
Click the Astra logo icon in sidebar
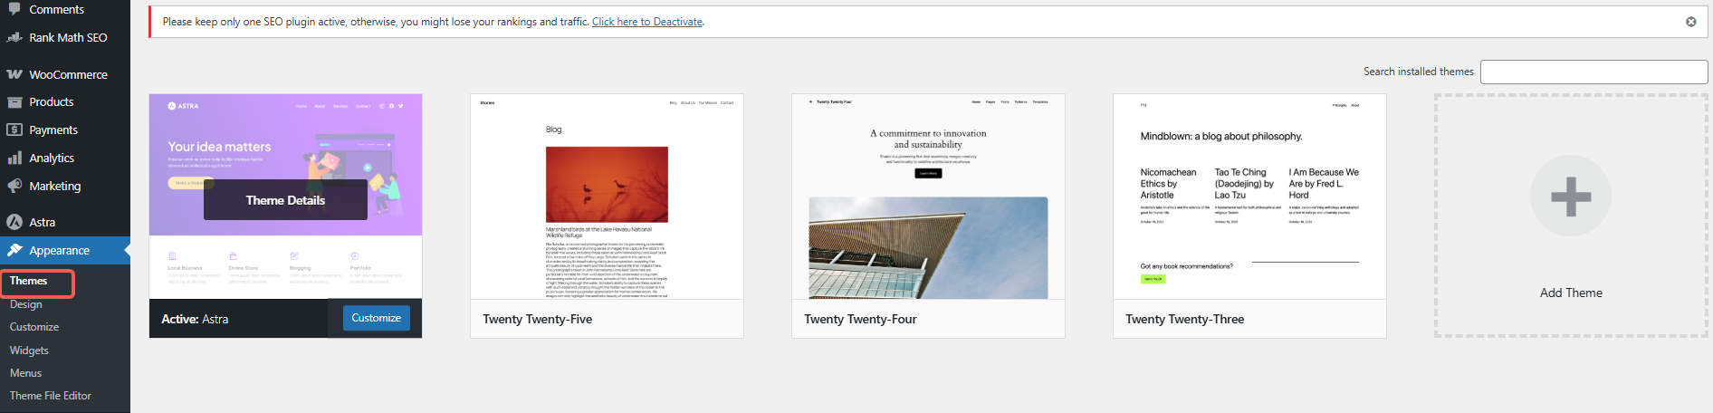[x=14, y=222]
